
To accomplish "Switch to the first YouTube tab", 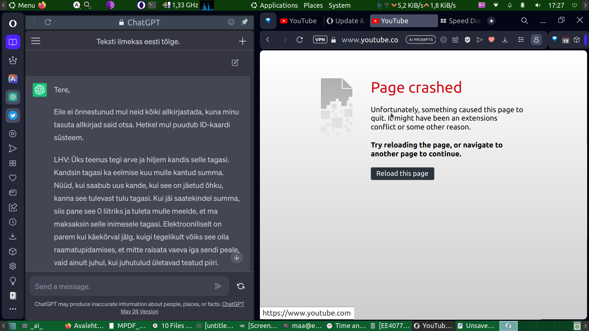I will (x=299, y=21).
